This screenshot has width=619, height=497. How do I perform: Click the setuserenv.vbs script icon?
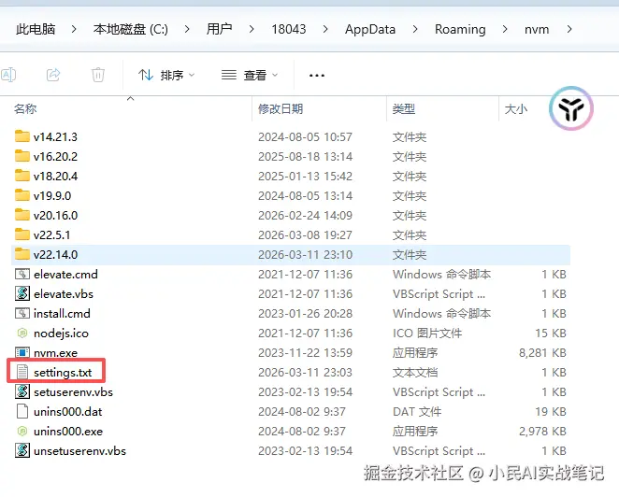tap(22, 391)
